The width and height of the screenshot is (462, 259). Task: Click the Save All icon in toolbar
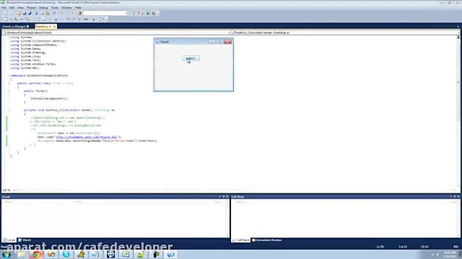click(x=30, y=13)
